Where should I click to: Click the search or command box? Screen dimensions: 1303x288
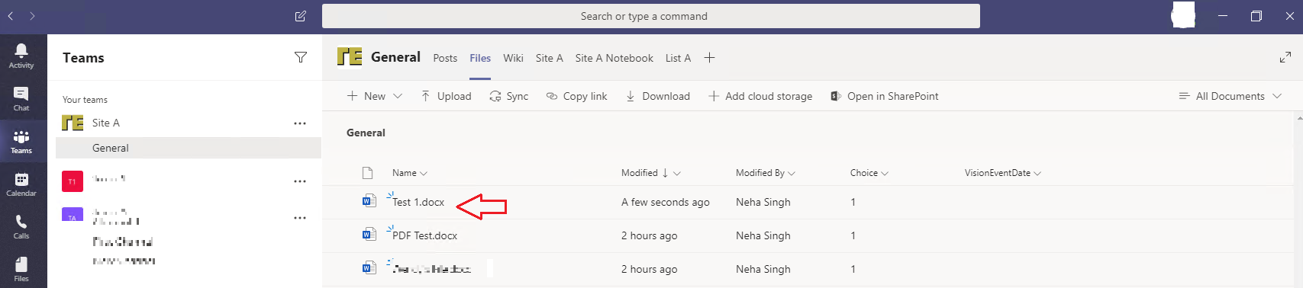(651, 16)
